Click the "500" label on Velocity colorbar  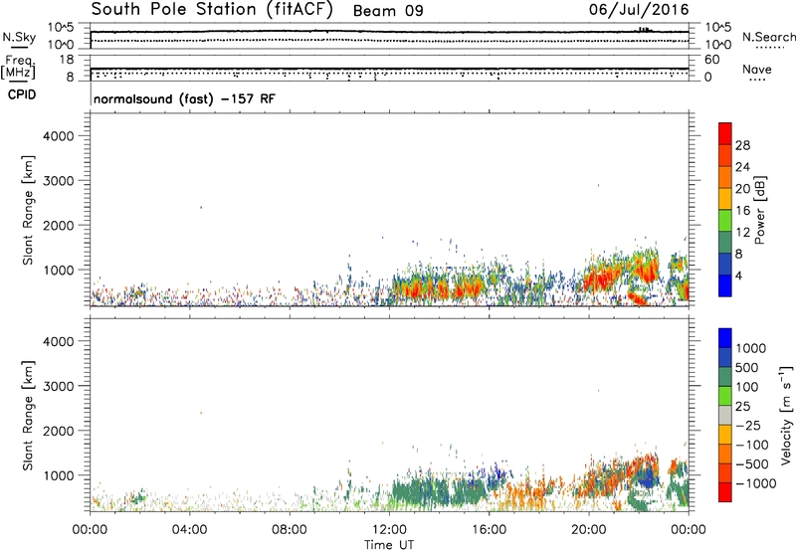click(747, 368)
